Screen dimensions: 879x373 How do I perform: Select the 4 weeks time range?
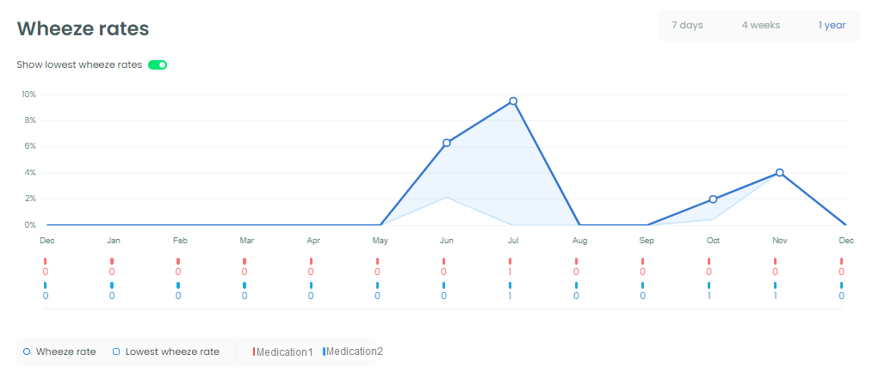(761, 25)
